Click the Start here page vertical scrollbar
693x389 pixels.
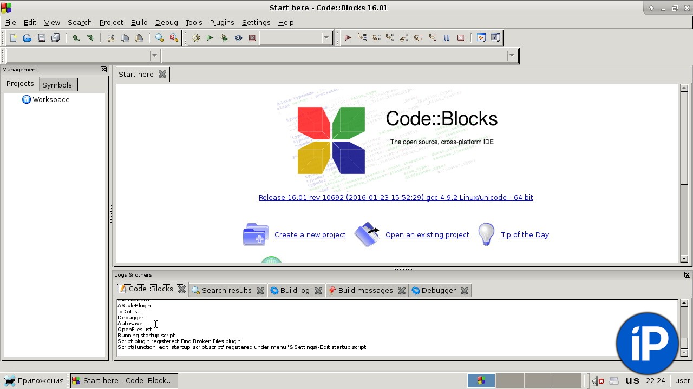pos(684,173)
